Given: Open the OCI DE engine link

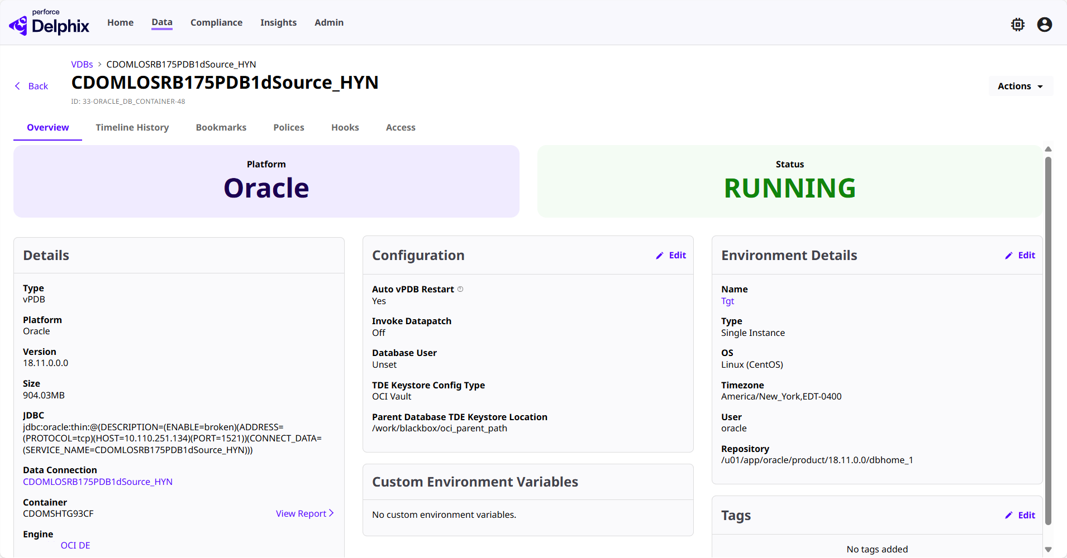Looking at the screenshot, I should [x=75, y=545].
